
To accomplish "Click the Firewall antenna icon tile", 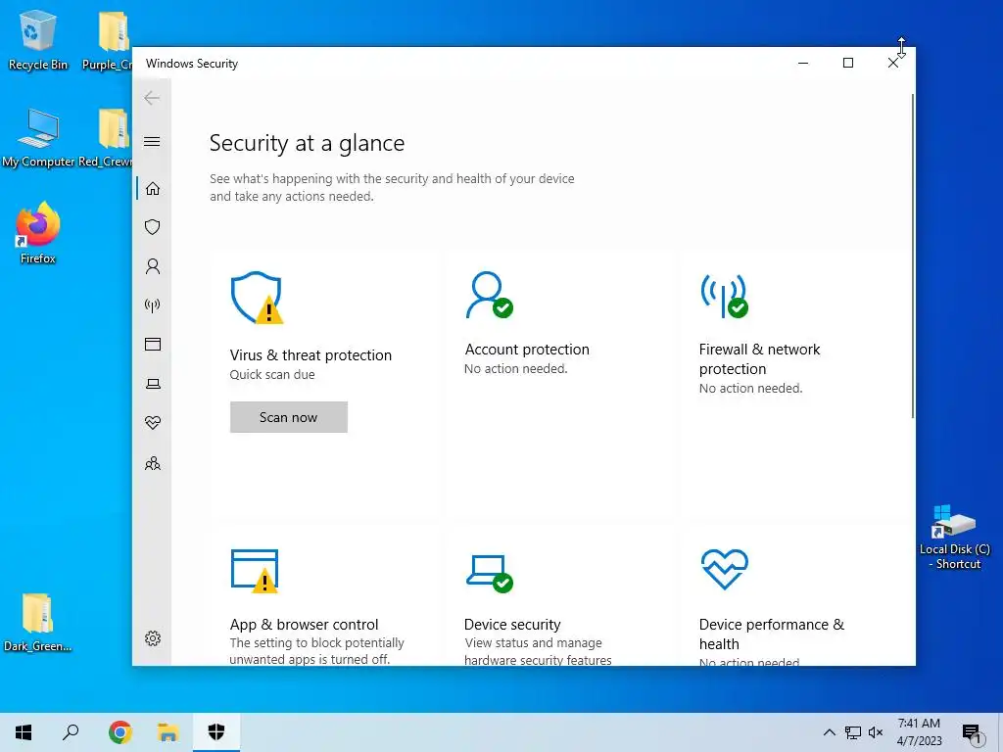I will pos(724,296).
